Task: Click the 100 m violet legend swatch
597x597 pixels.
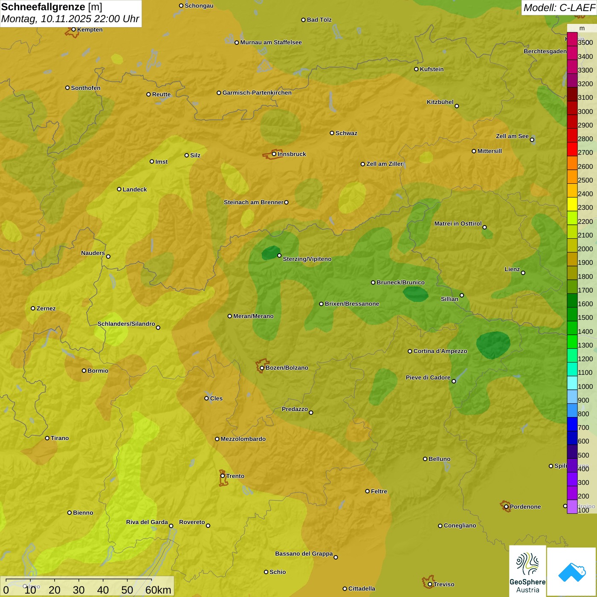Action: pos(572,507)
